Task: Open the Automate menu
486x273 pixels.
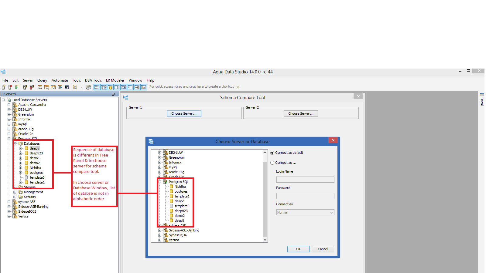Action: tap(60, 80)
